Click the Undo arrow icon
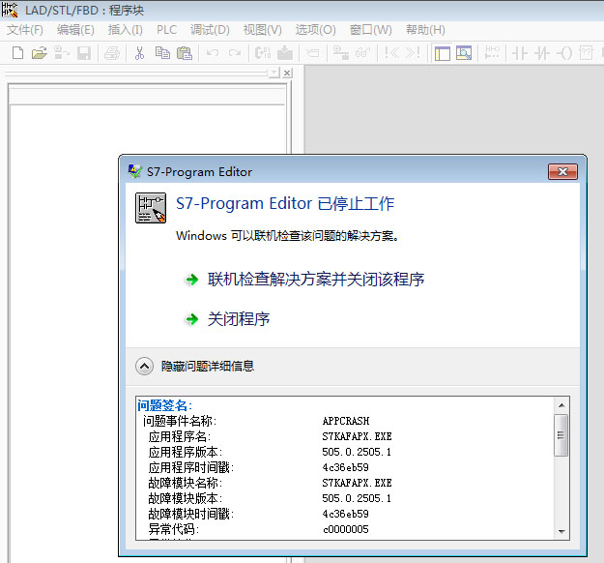Screen dimensions: 604x563 tap(213, 53)
